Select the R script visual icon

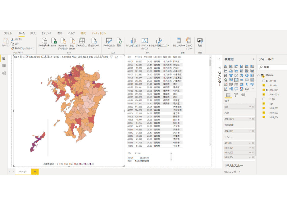(247, 84)
